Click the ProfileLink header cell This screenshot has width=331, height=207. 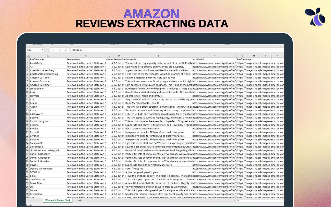pyautogui.click(x=214, y=59)
